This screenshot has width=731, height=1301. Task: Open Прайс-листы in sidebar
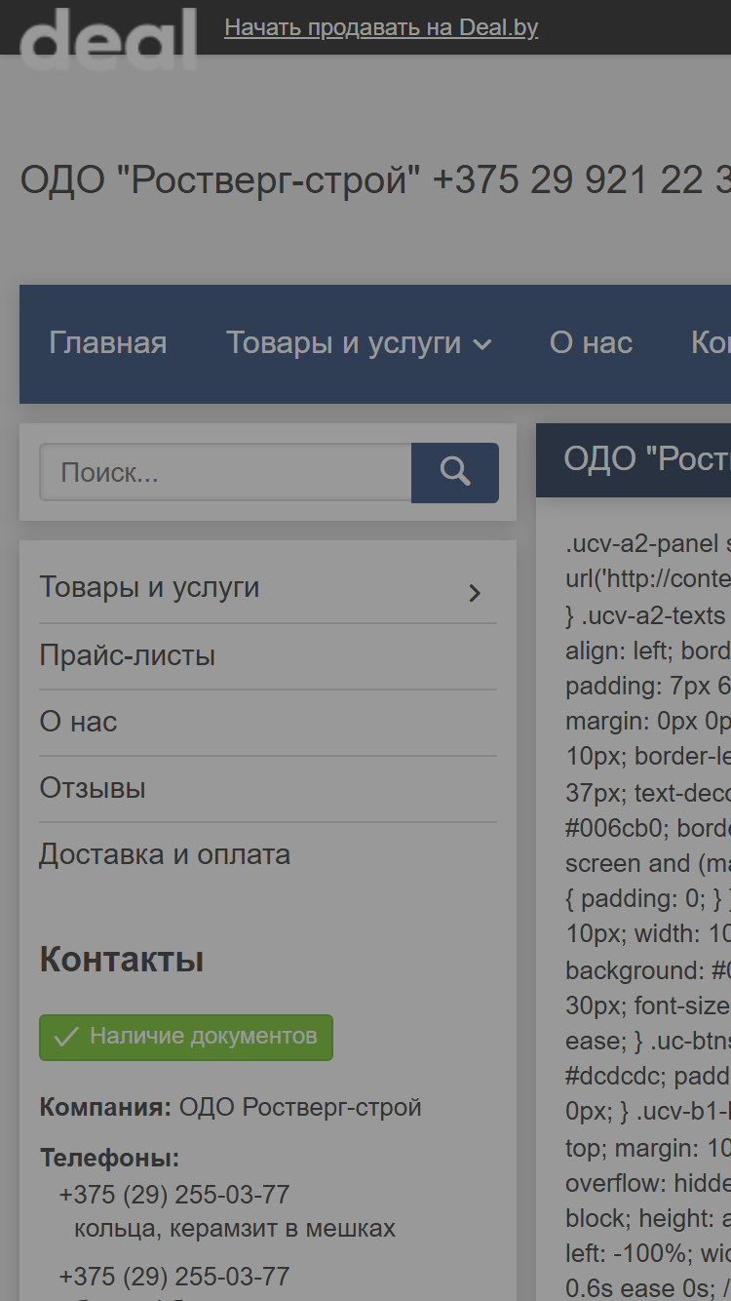(x=128, y=655)
